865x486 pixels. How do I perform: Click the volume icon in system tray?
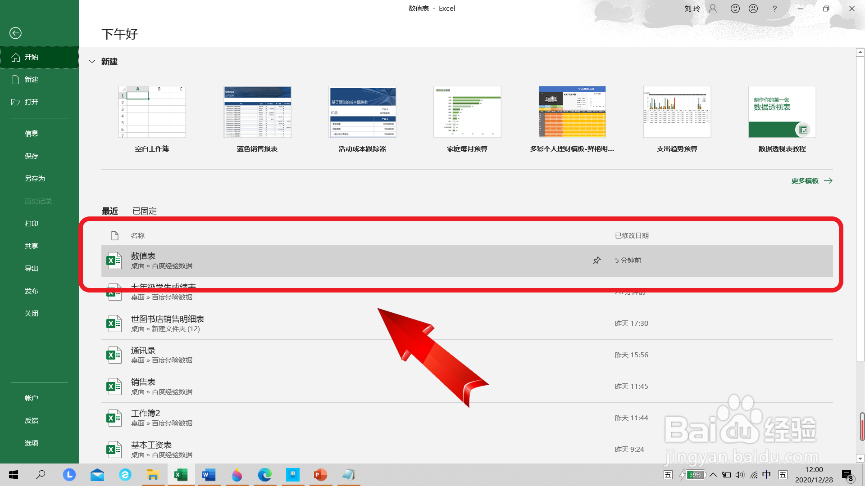click(x=740, y=475)
